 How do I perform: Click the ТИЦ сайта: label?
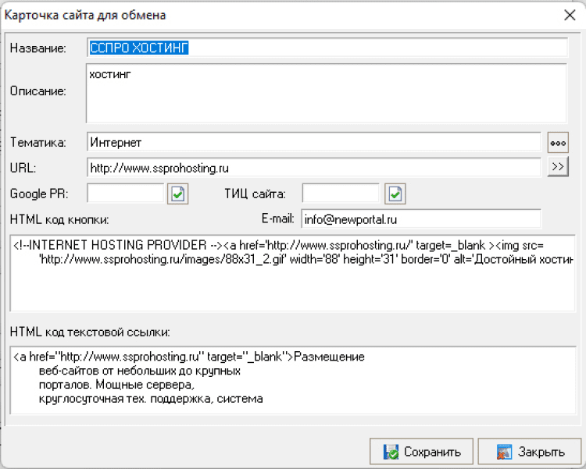(x=255, y=194)
